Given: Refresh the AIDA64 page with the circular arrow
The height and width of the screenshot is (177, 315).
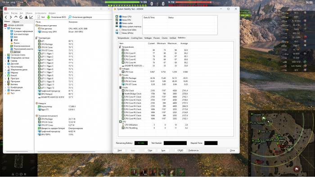Looking at the screenshot, I should click(x=21, y=17).
